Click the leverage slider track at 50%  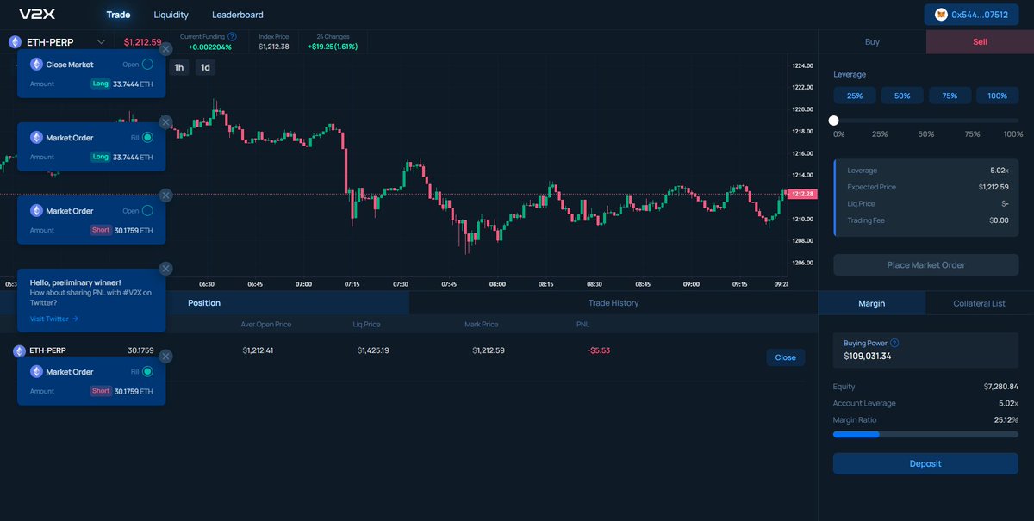(x=926, y=121)
